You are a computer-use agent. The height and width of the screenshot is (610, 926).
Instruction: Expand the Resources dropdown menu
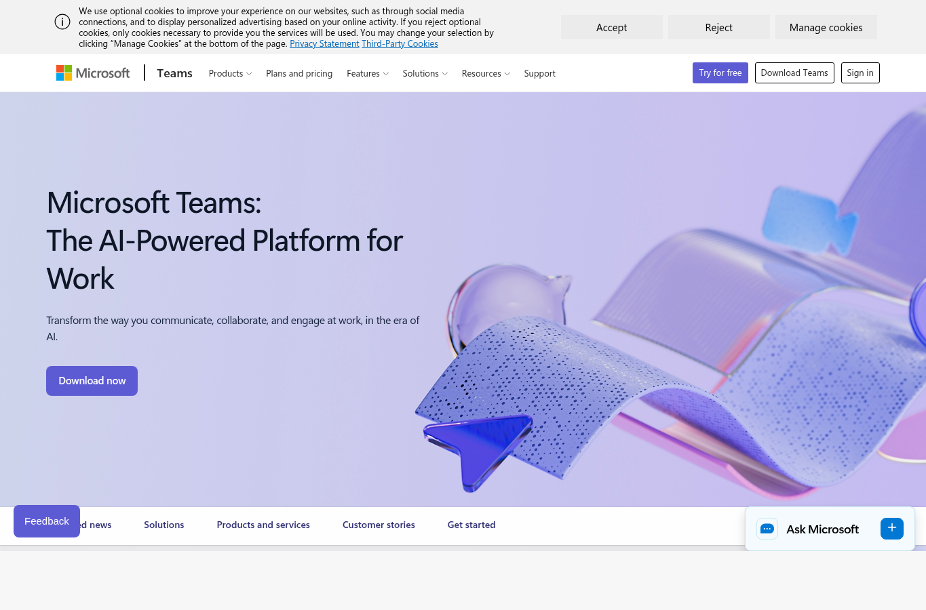coord(486,73)
